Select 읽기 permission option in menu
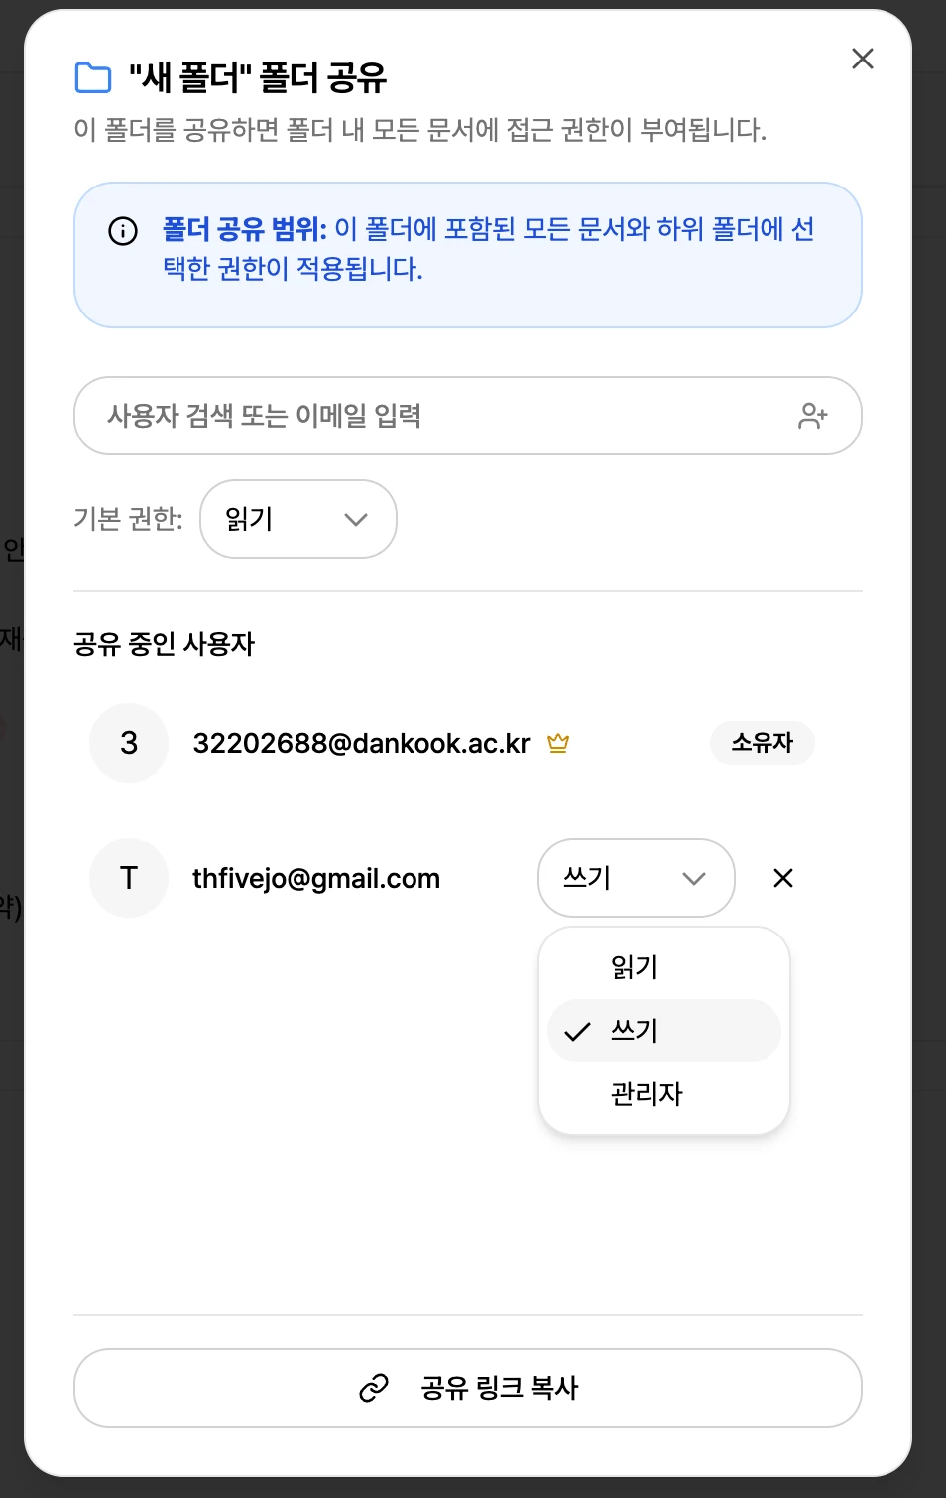This screenshot has height=1498, width=946. [635, 967]
